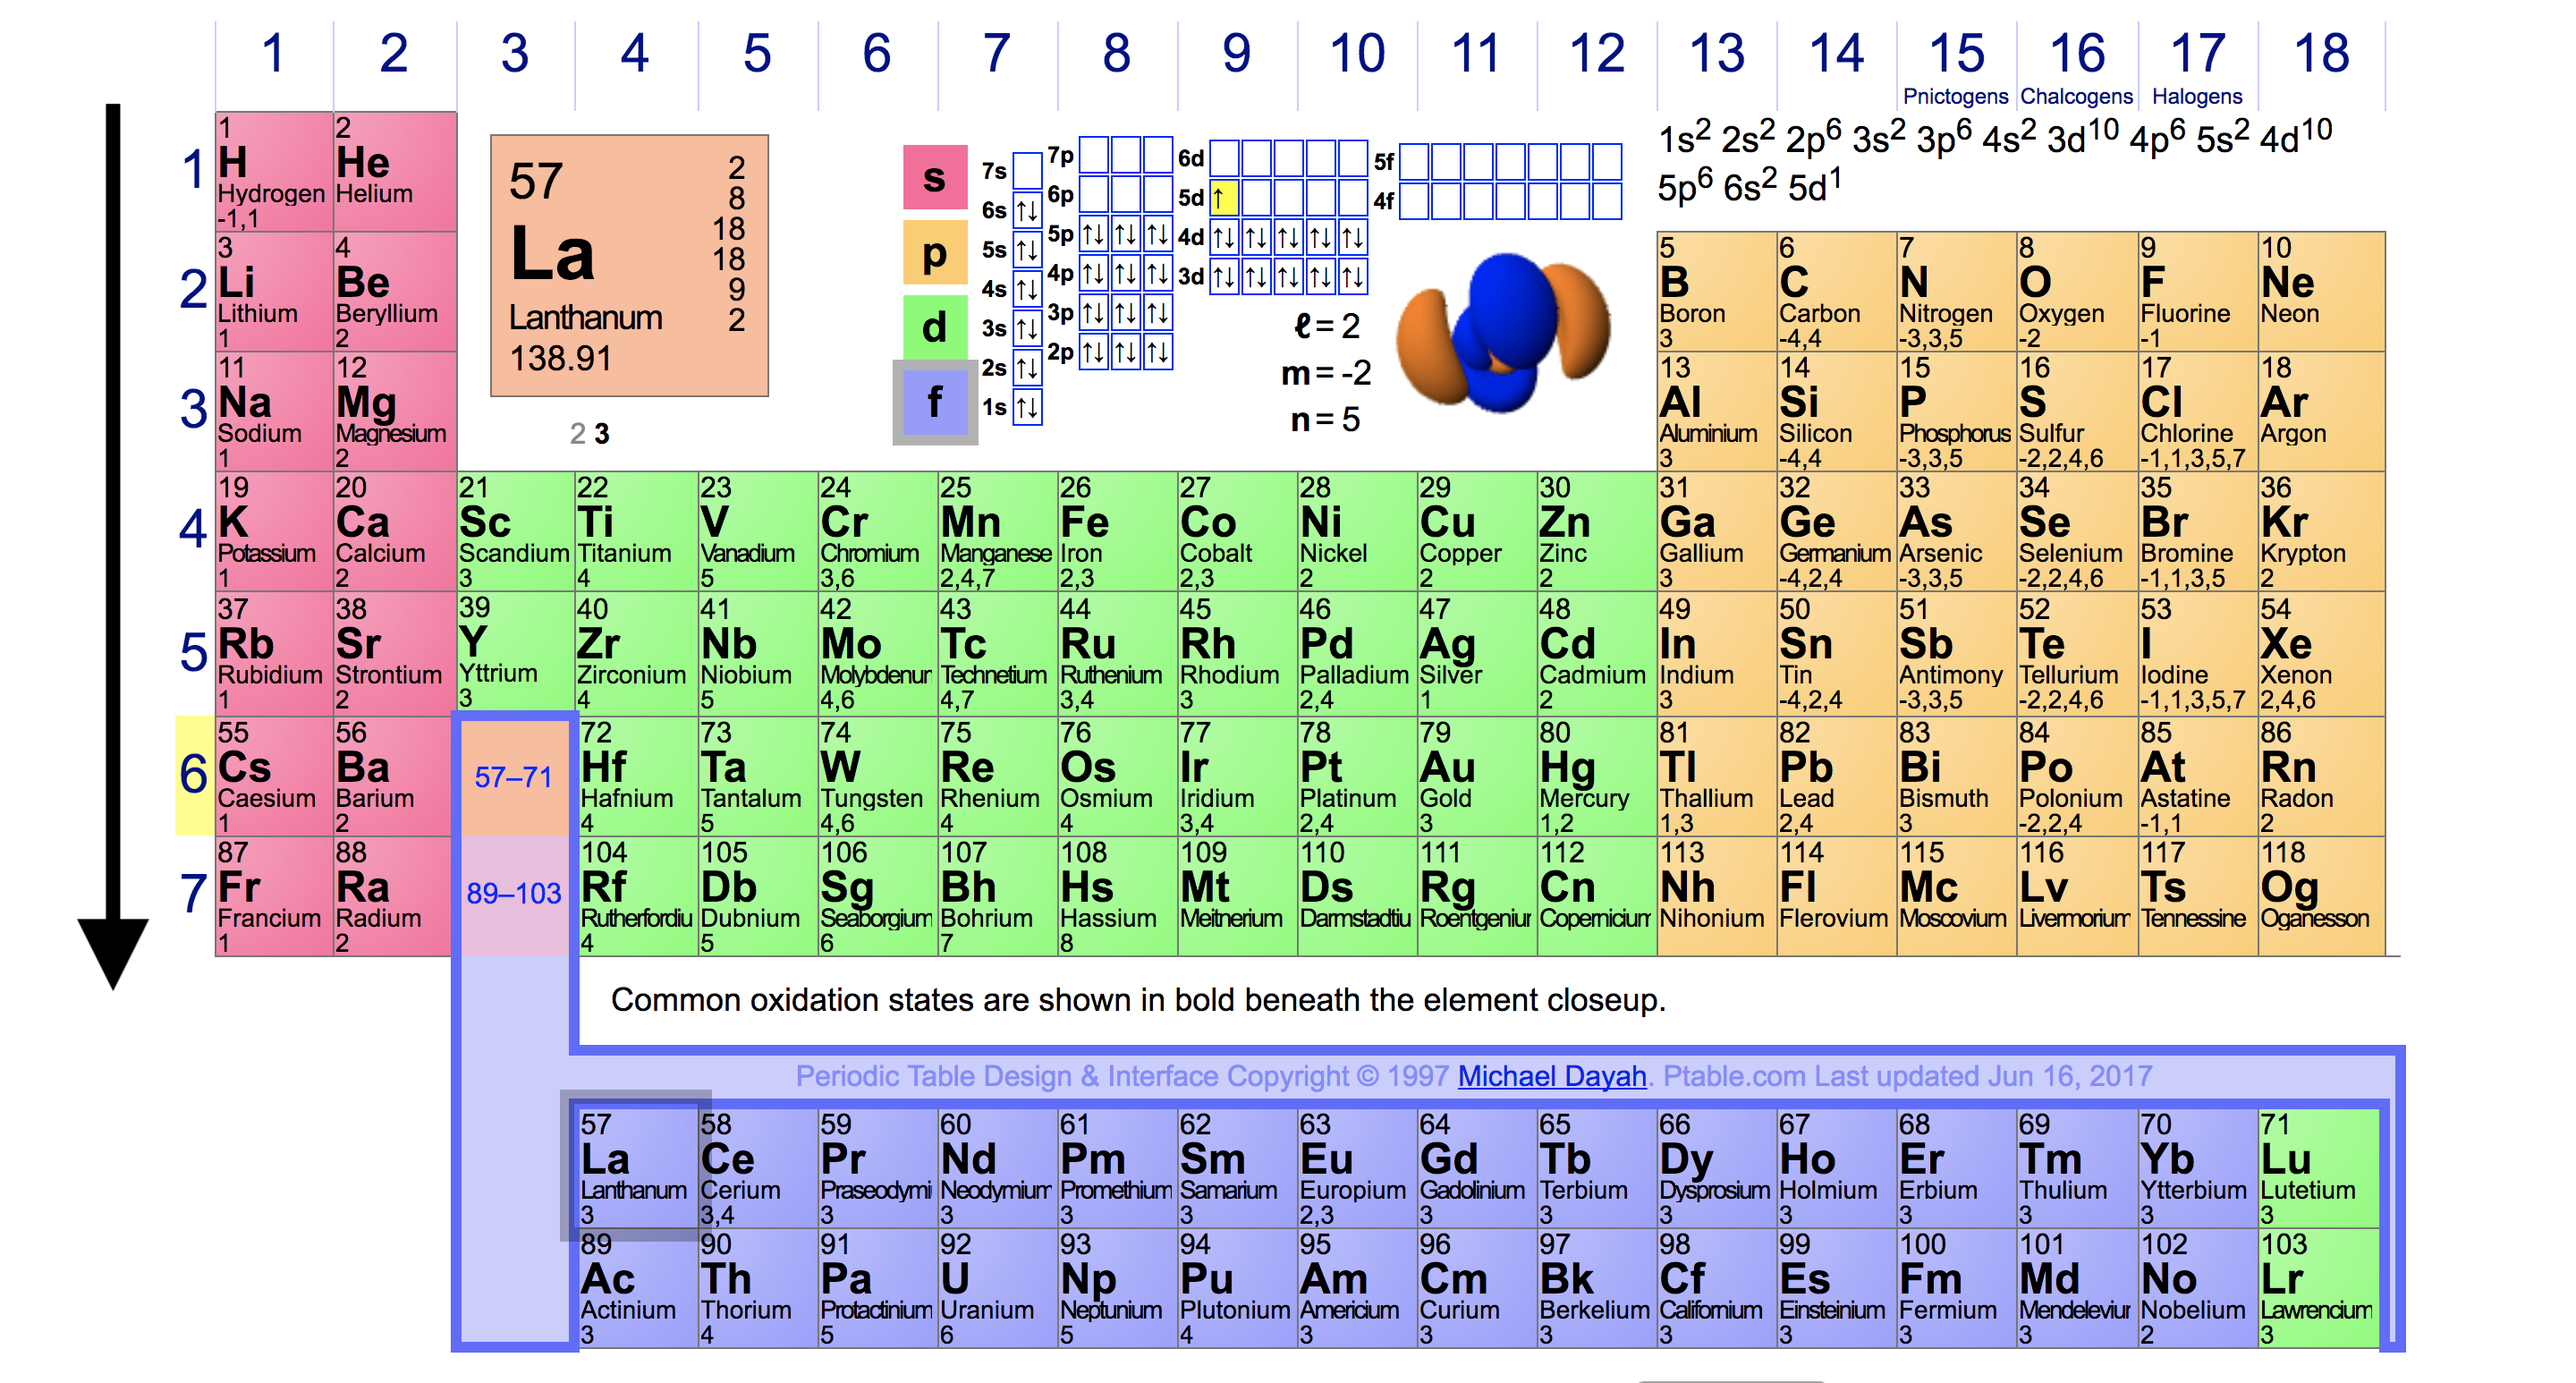
Task: Select the Xenon element cell
Action: (2321, 654)
